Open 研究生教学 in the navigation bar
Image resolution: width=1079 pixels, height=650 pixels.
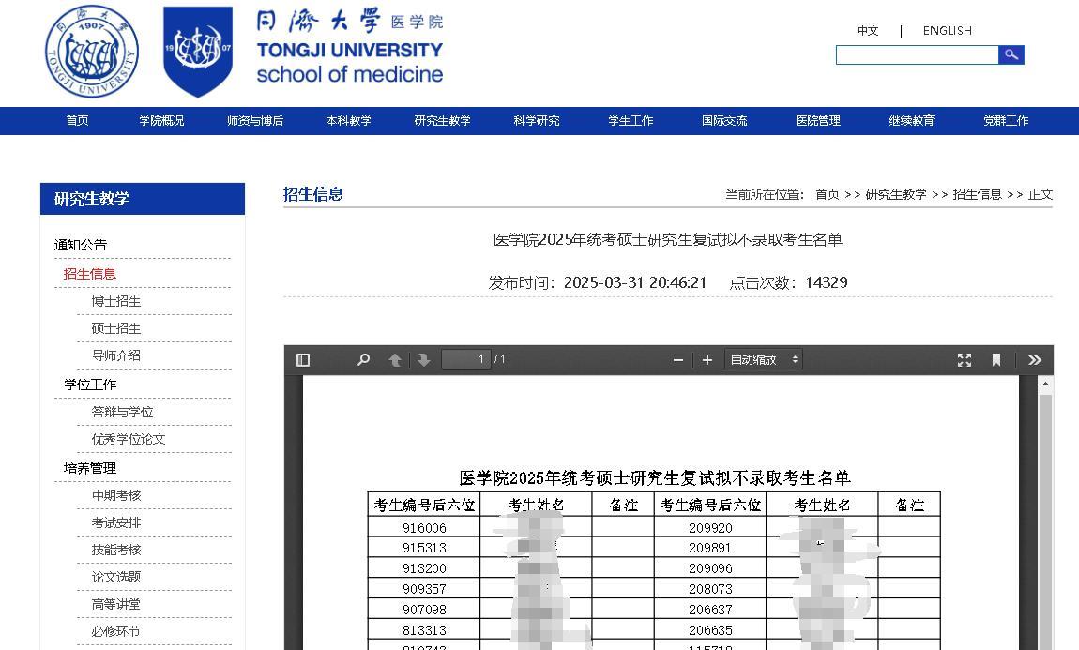(443, 120)
